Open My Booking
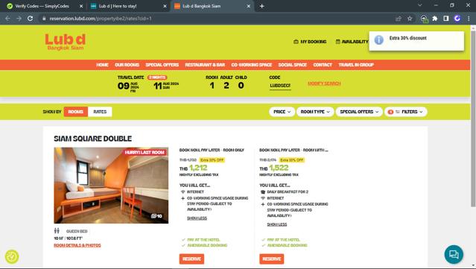The height and width of the screenshot is (269, 476). (x=310, y=42)
